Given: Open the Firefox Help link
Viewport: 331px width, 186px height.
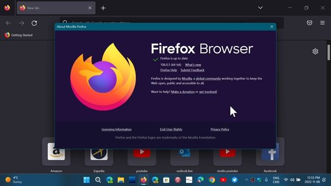Looking at the screenshot, I should point(169,70).
